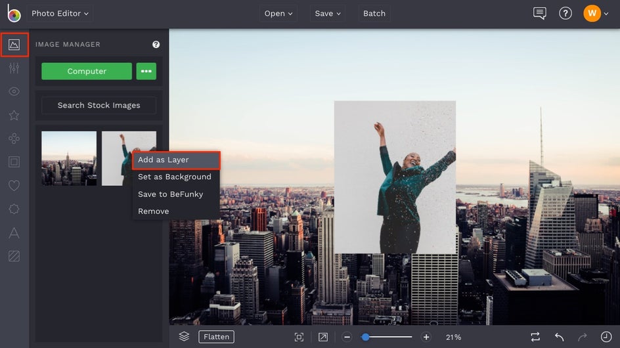Select the city skyline thumbnail

[x=69, y=158]
